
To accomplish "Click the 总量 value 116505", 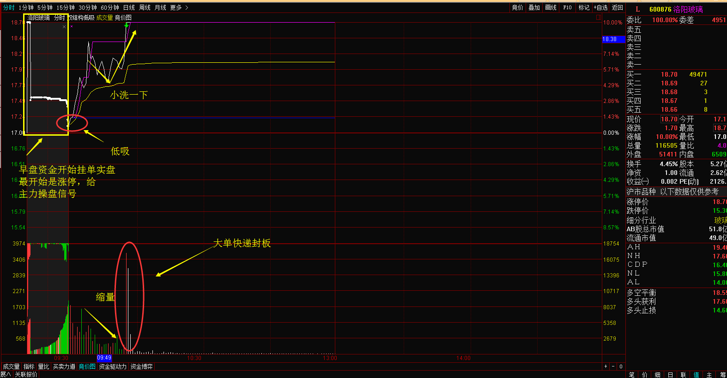I will pos(666,145).
